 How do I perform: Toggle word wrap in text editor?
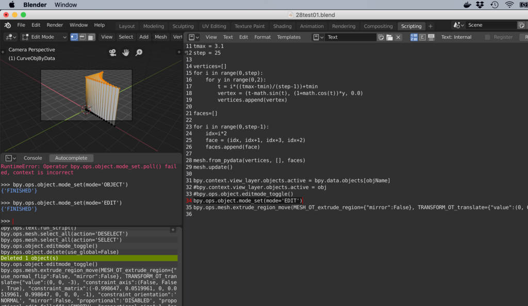[x=422, y=37]
